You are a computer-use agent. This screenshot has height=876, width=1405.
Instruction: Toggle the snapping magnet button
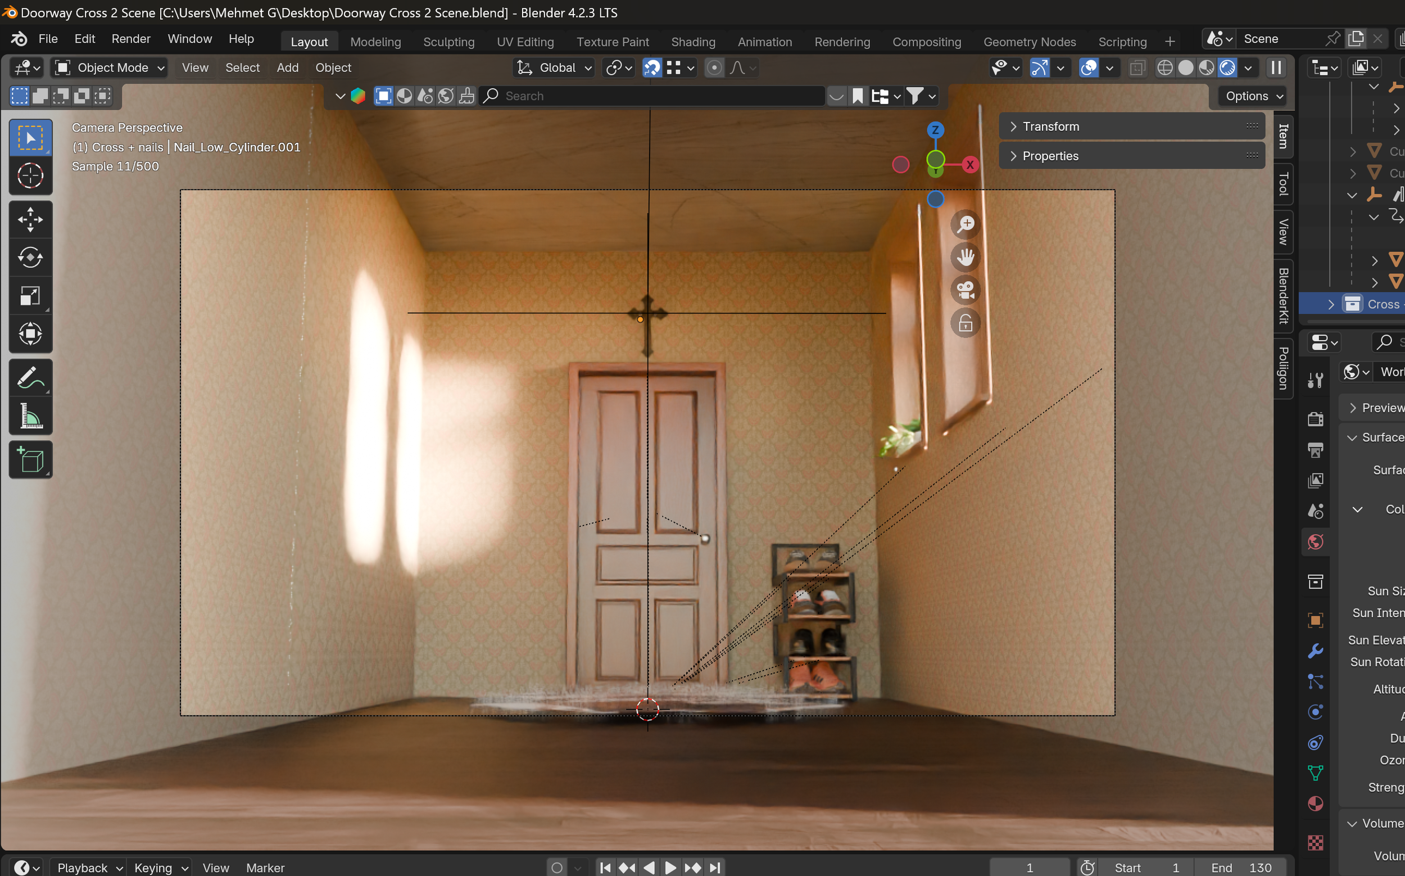click(652, 68)
